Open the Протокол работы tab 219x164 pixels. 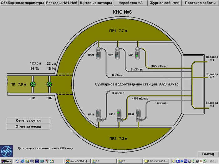(x=200, y=3)
